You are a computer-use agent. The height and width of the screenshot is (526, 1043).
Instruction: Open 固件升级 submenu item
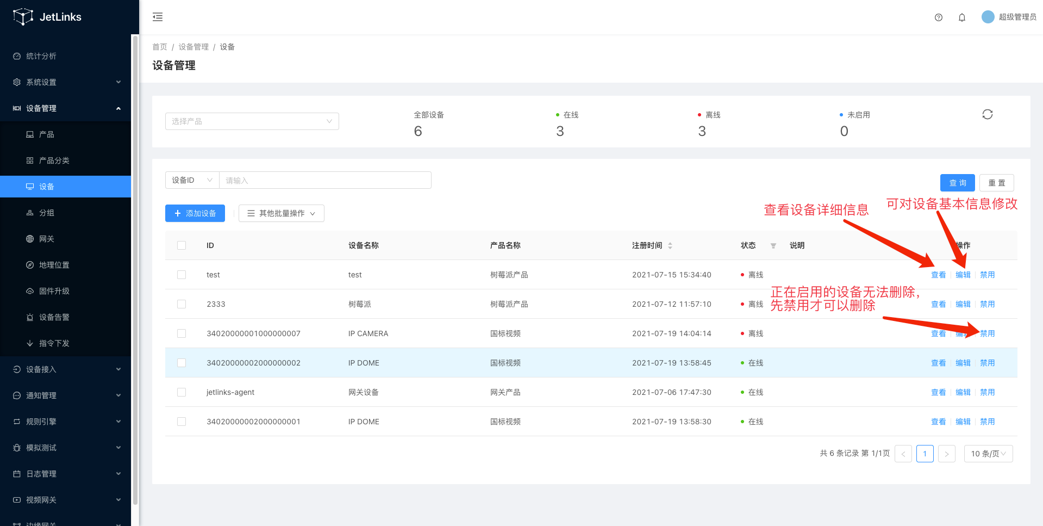coord(65,291)
